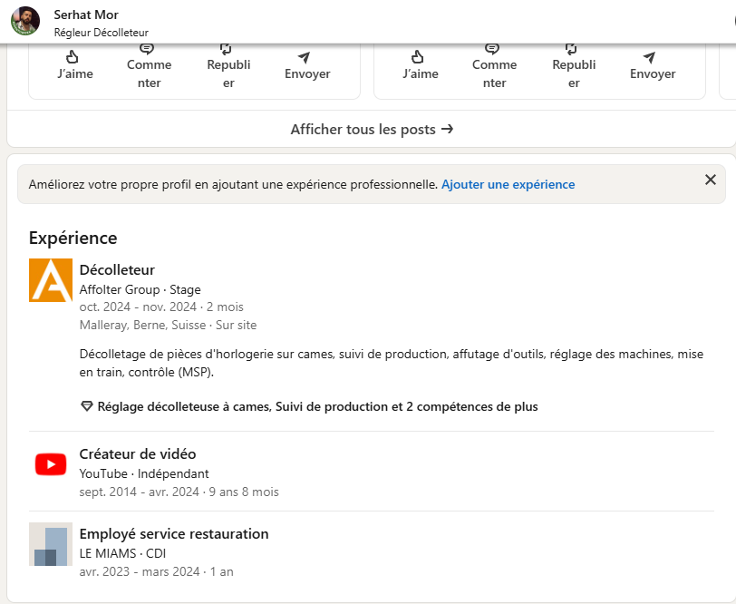
Task: Open the YouTube company logo
Action: pos(51,464)
